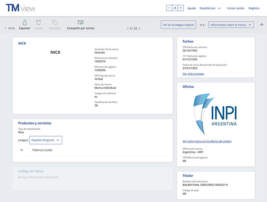Go to next trademark result arrow

coord(140,29)
